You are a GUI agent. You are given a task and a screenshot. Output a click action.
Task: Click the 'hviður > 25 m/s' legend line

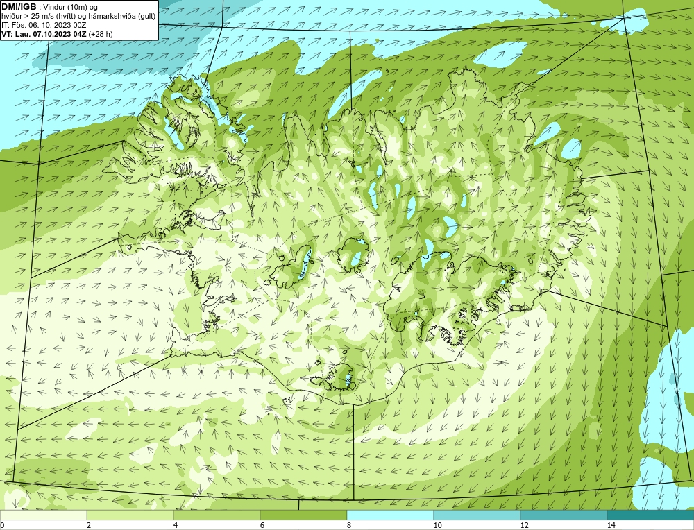(78, 17)
